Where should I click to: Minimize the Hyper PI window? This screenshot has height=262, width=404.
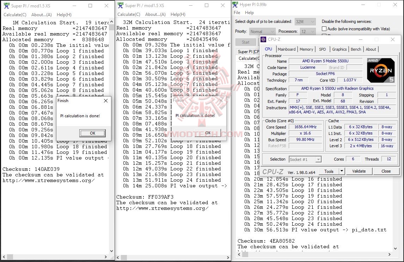coord(363,4)
